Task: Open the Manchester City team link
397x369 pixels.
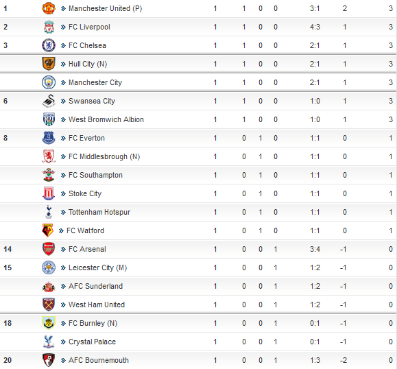Action: pyautogui.click(x=95, y=82)
